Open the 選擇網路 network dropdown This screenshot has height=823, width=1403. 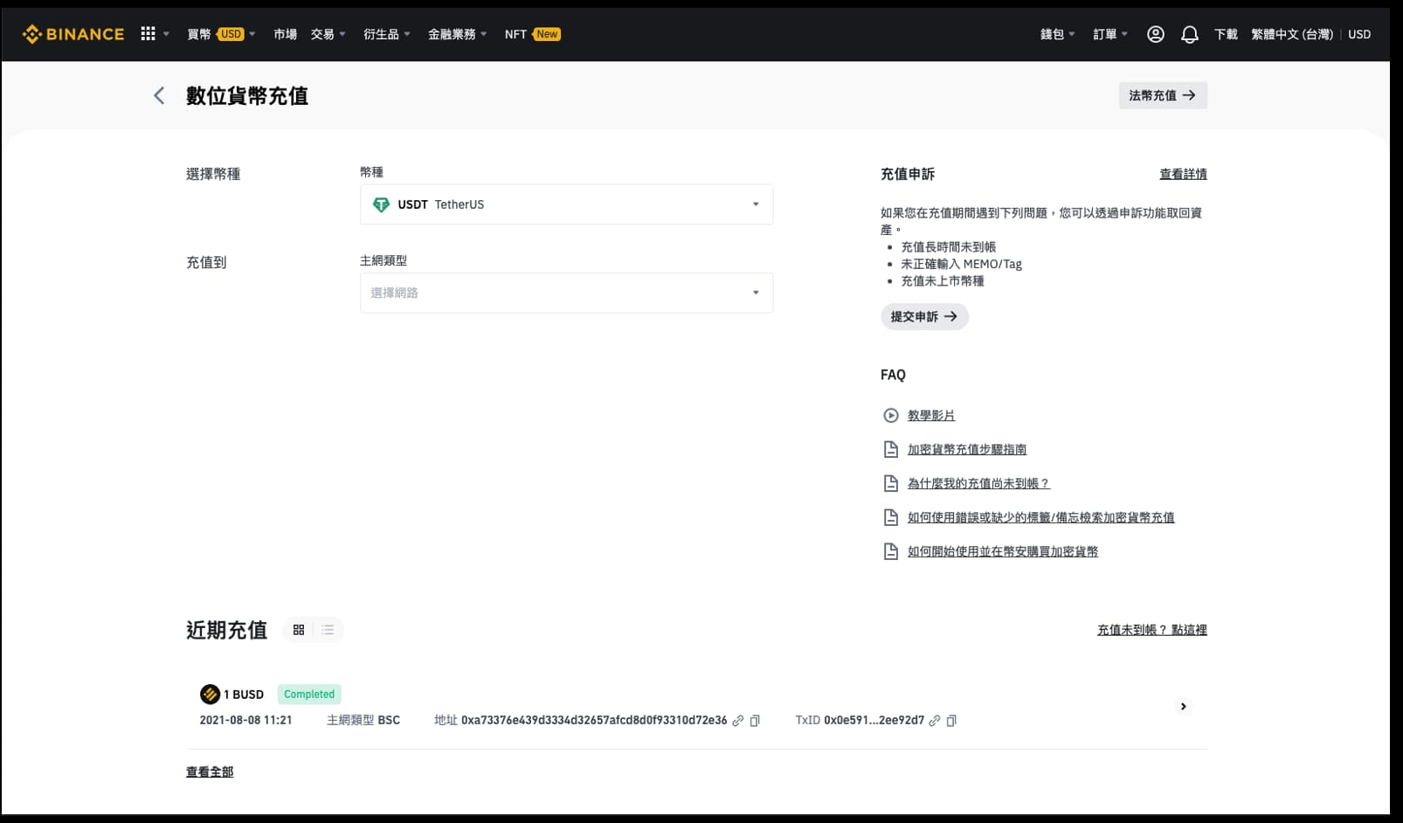(x=566, y=292)
